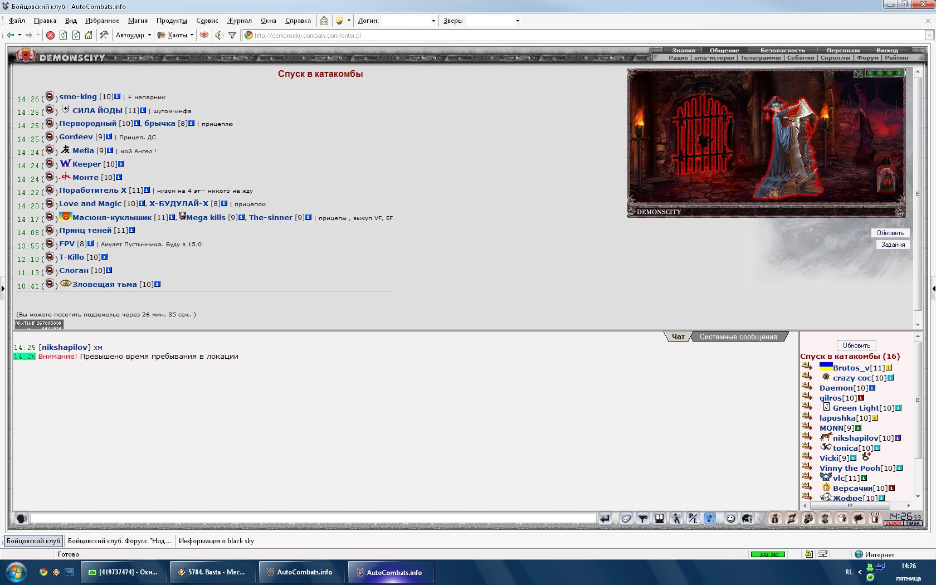Click the green HP bar in status bar

coord(768,554)
